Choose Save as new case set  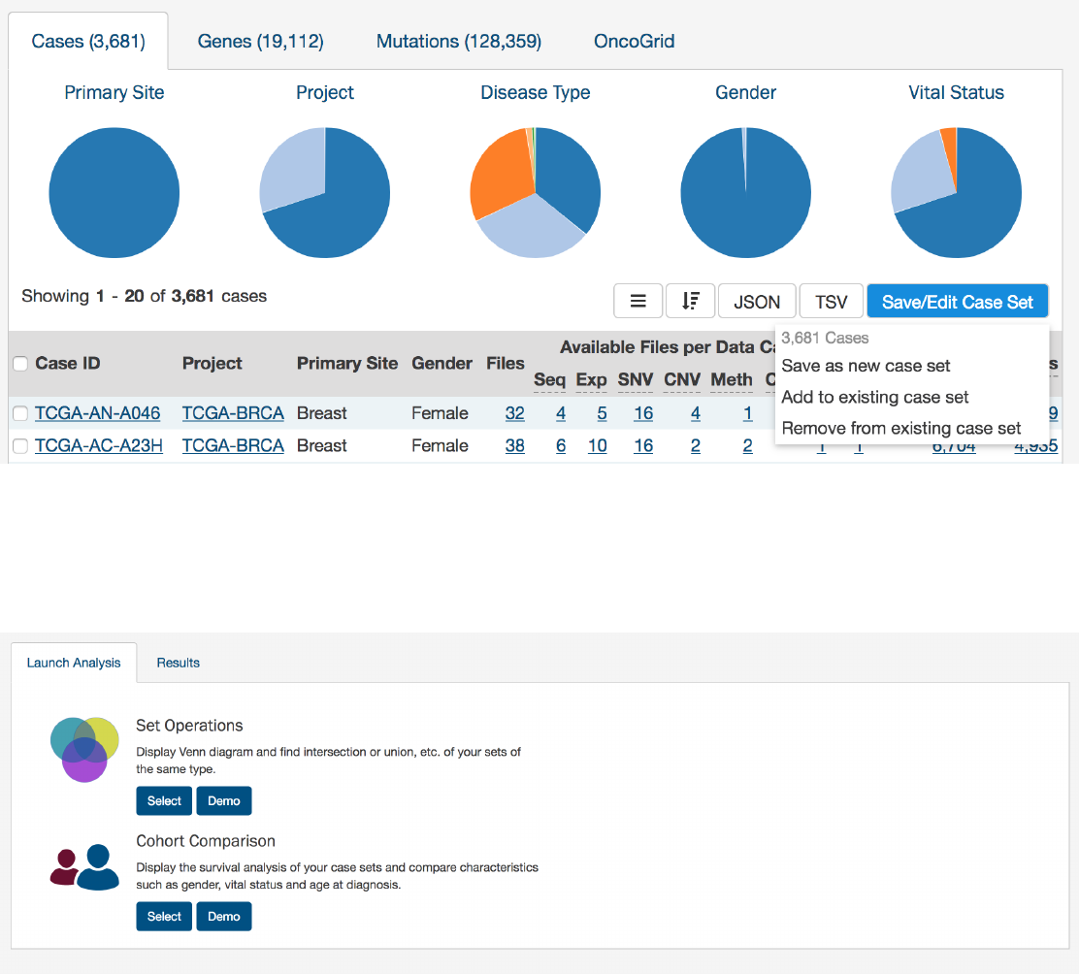(x=866, y=366)
